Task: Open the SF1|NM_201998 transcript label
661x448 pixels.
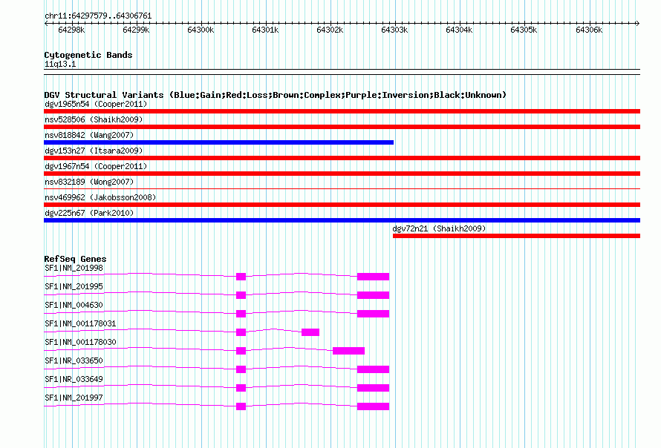Action: (x=74, y=269)
